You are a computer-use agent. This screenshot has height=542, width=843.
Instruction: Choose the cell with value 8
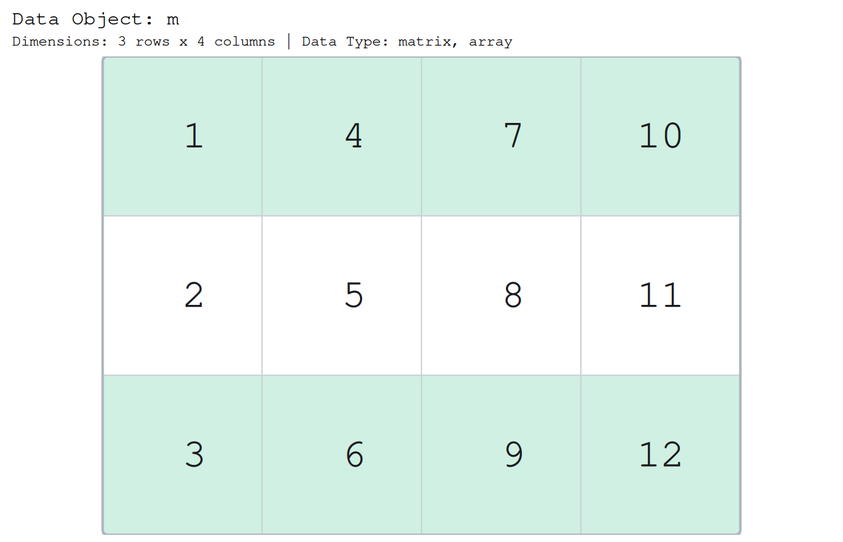click(501, 295)
